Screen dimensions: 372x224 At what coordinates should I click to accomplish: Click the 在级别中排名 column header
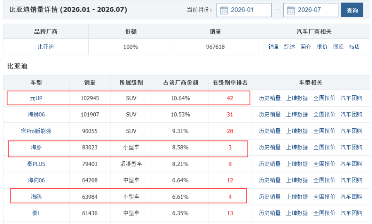(x=230, y=83)
